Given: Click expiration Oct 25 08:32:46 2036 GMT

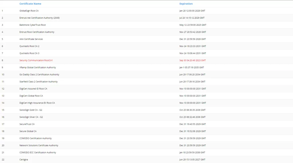Looking at the screenshot, I should point(193,117).
